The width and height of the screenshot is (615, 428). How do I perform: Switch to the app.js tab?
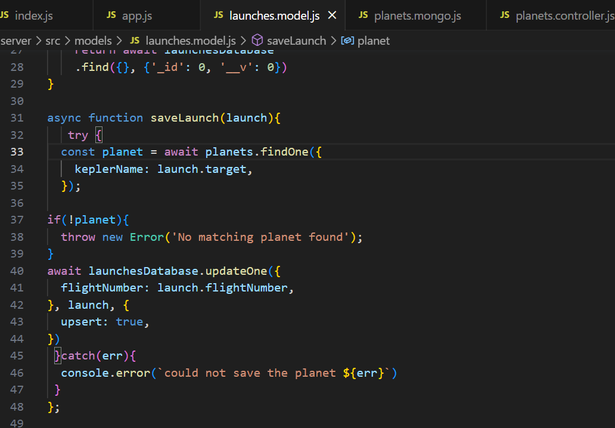click(x=136, y=16)
